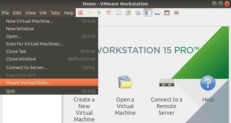Click the green Power On play icon
The width and height of the screenshot is (231, 123).
(x=99, y=13)
